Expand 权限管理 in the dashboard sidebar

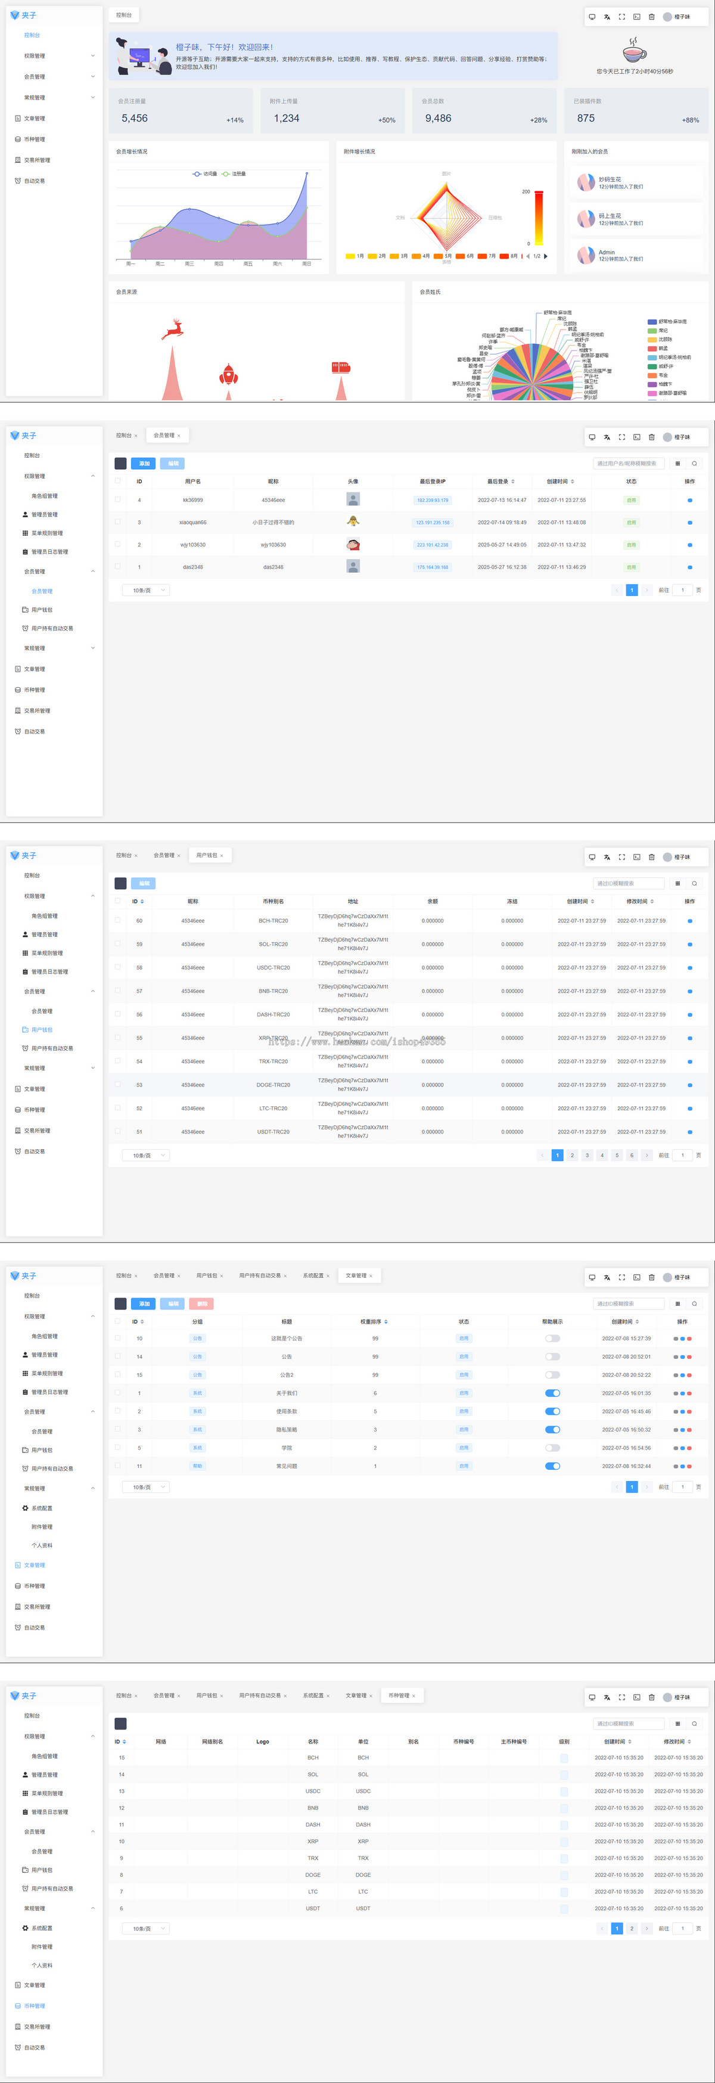(54, 56)
